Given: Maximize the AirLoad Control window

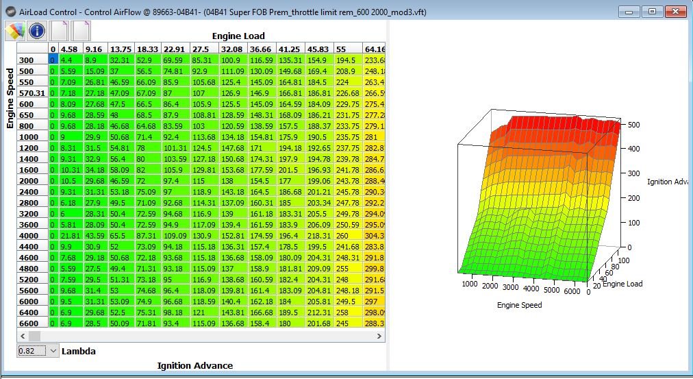Looking at the screenshot, I should pos(652,12).
